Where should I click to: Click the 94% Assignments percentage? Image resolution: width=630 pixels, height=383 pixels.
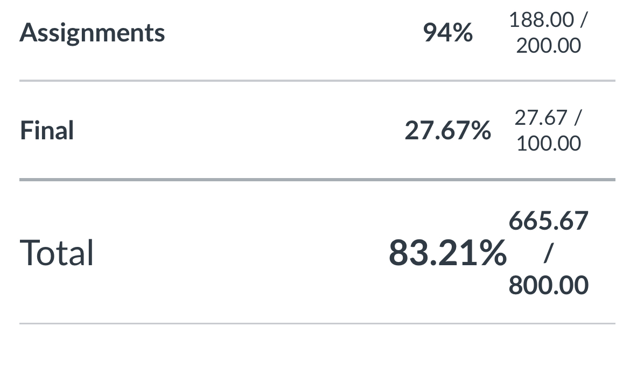point(447,32)
